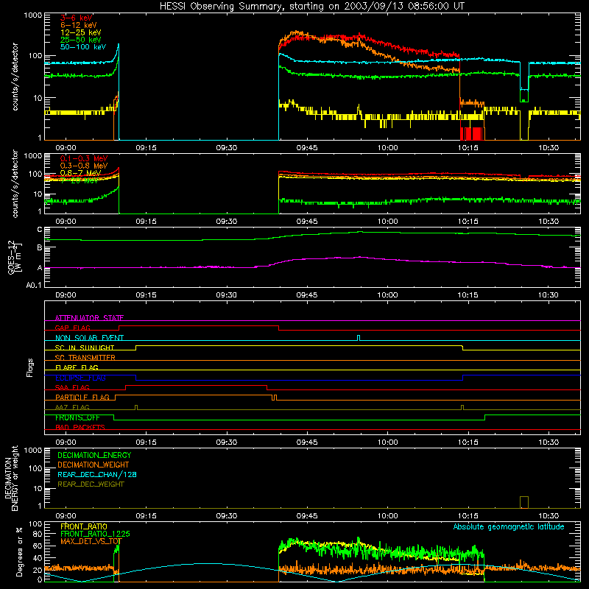
Task: Select the red GAP_FLAG label
Action: (x=72, y=328)
